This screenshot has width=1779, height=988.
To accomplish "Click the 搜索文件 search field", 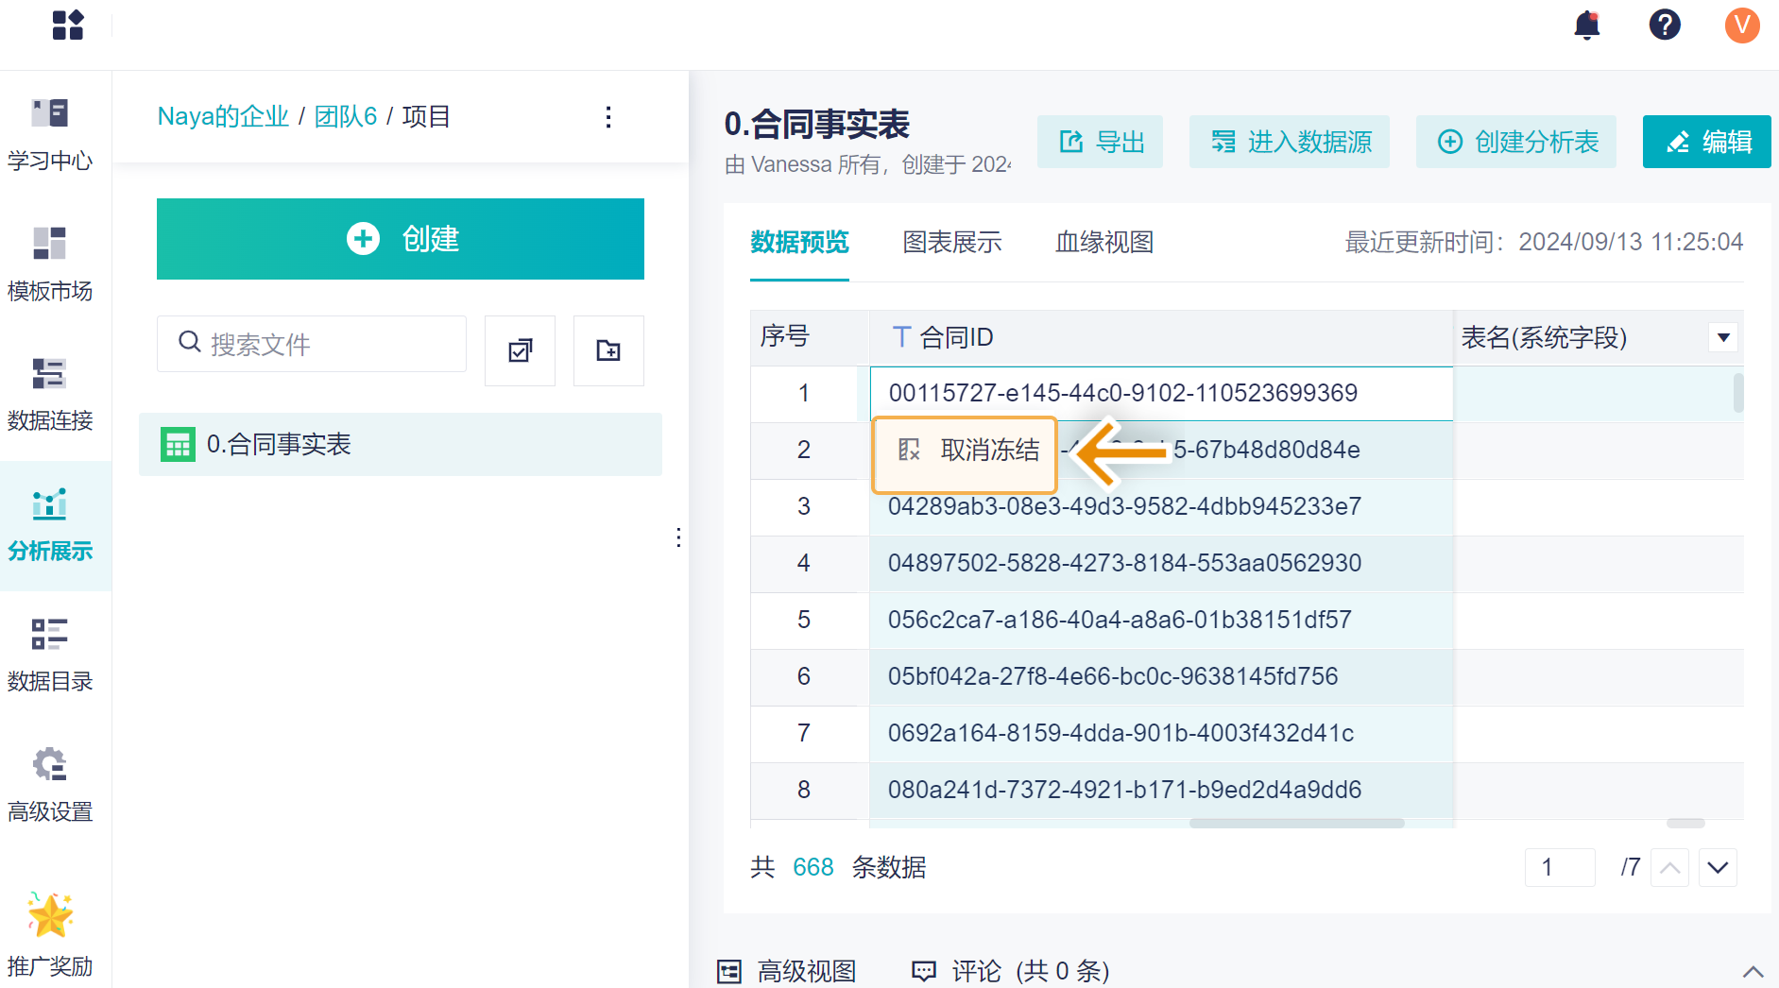I will pos(312,344).
